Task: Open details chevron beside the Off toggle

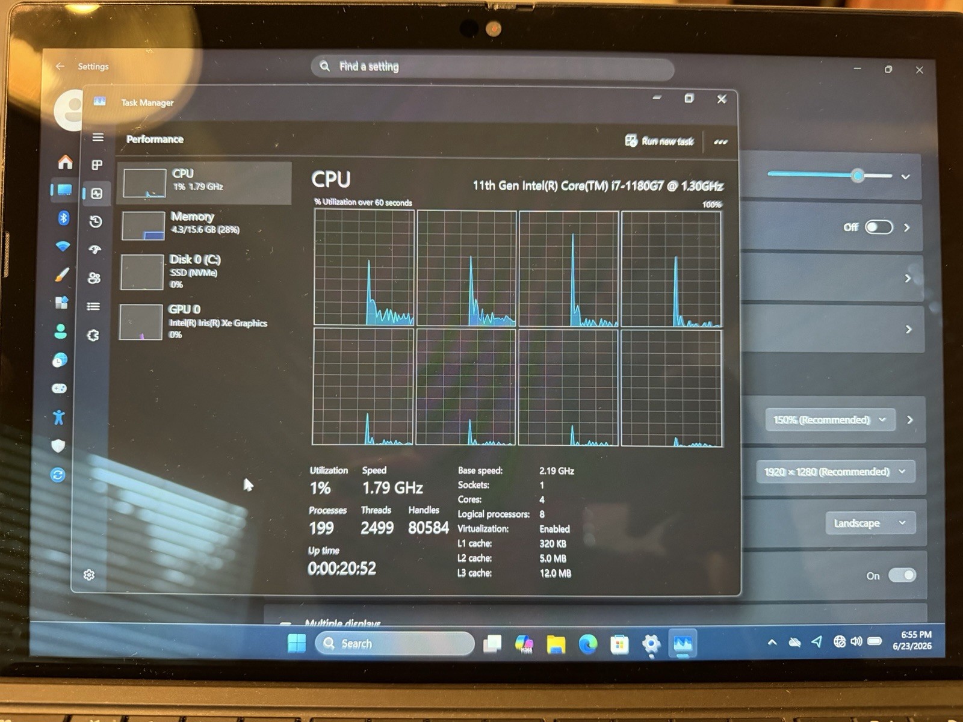Action: coord(907,227)
